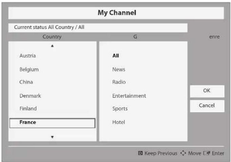Click the Current status All Country field
Viewport: 231px width, 162px height.
98,28
